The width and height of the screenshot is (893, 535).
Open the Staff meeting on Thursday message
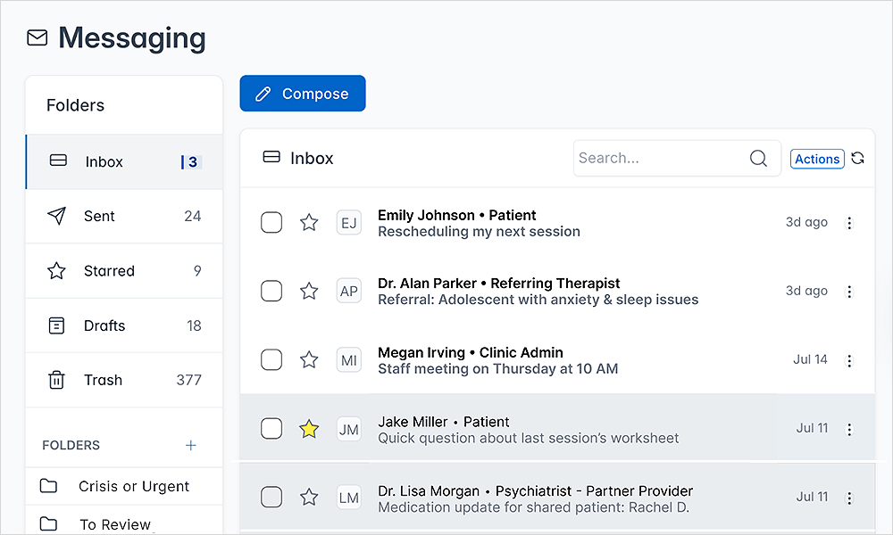tap(497, 368)
